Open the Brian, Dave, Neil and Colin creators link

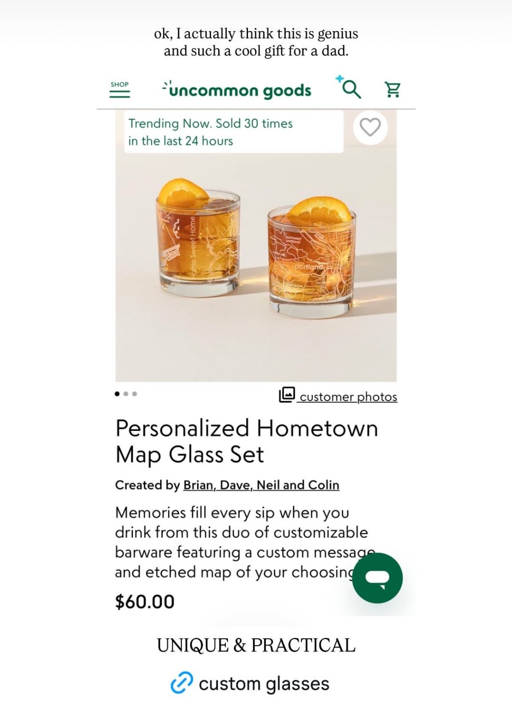[261, 485]
